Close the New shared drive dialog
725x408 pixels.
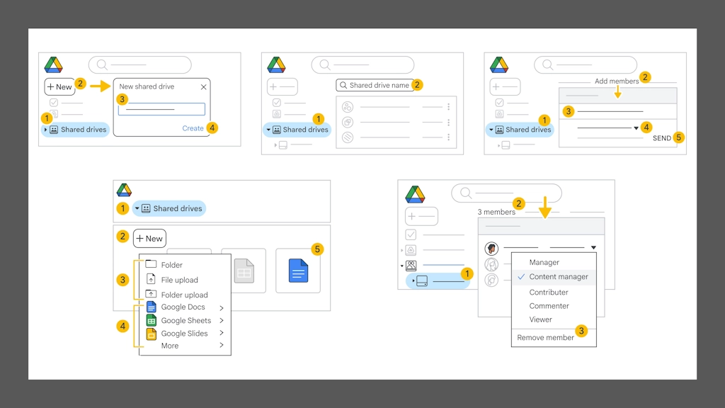click(203, 87)
